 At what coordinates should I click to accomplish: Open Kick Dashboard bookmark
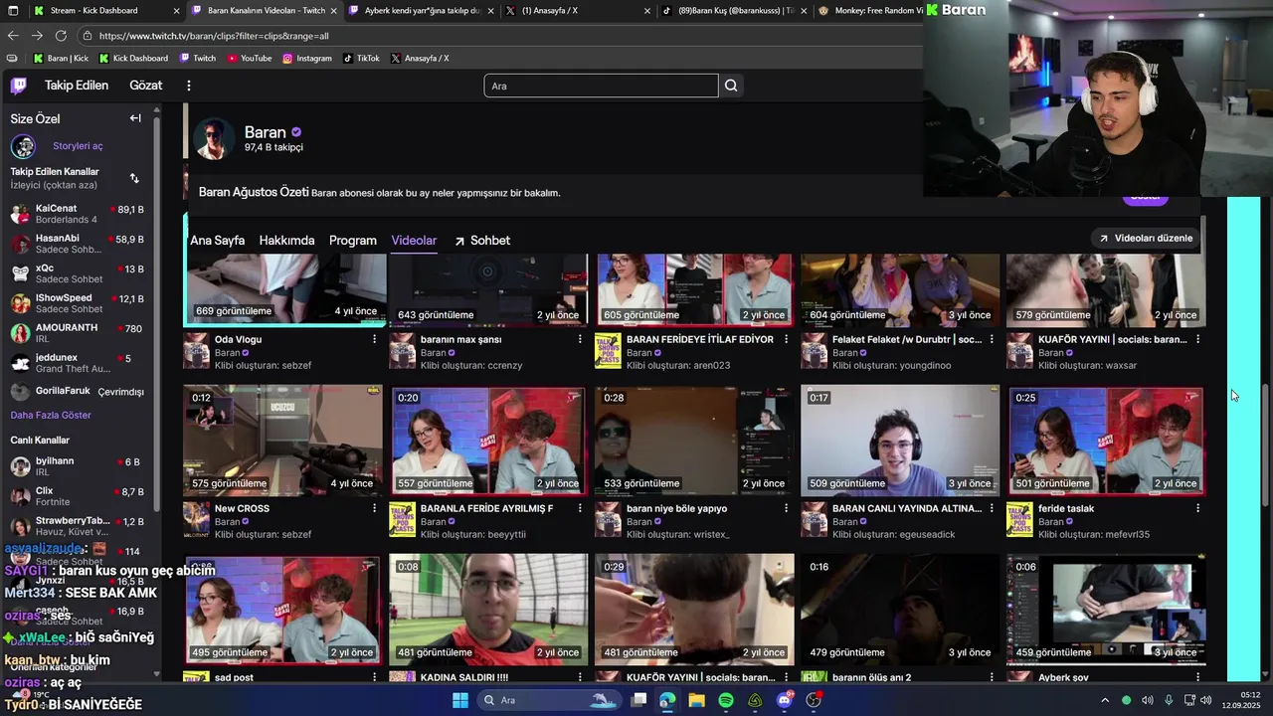(x=133, y=59)
